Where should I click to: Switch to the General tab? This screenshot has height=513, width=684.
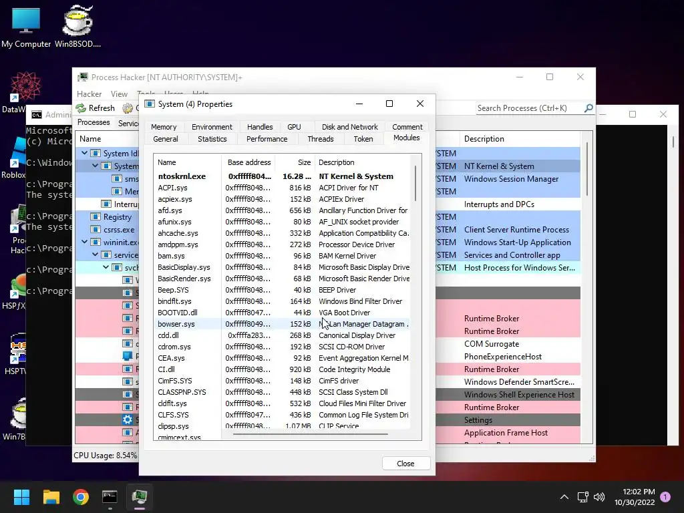point(166,139)
